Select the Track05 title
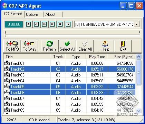The width and height of the screenshot is (145, 124). [x=17, y=87]
